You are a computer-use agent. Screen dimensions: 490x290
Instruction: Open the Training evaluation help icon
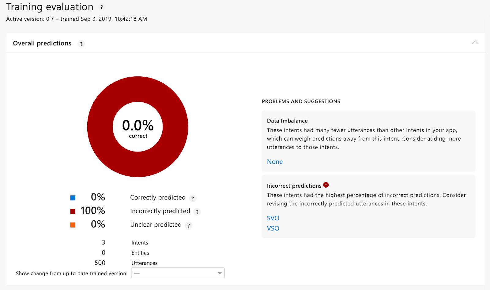(102, 7)
